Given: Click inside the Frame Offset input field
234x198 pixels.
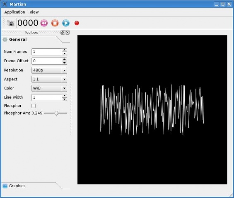Looking at the screenshot, I should (x=47, y=61).
